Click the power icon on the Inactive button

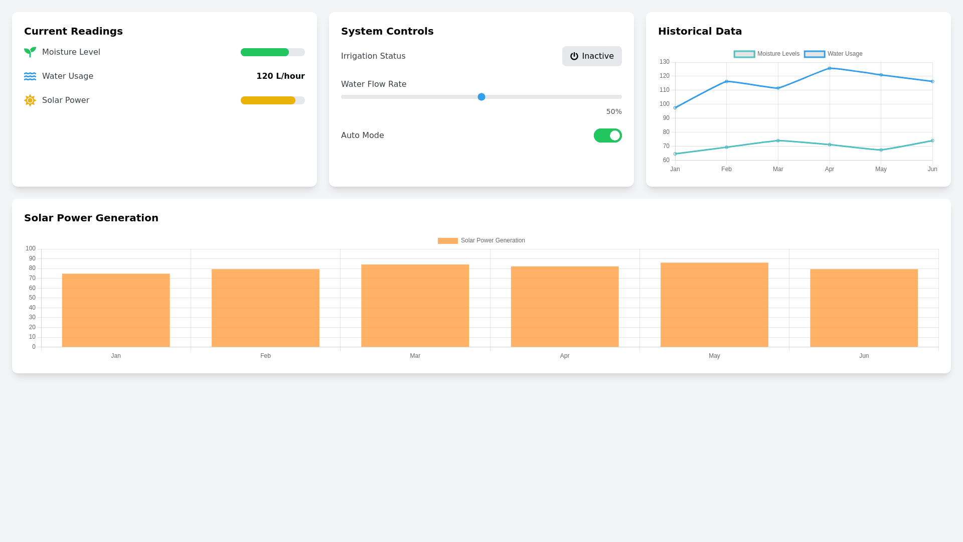pos(574,56)
